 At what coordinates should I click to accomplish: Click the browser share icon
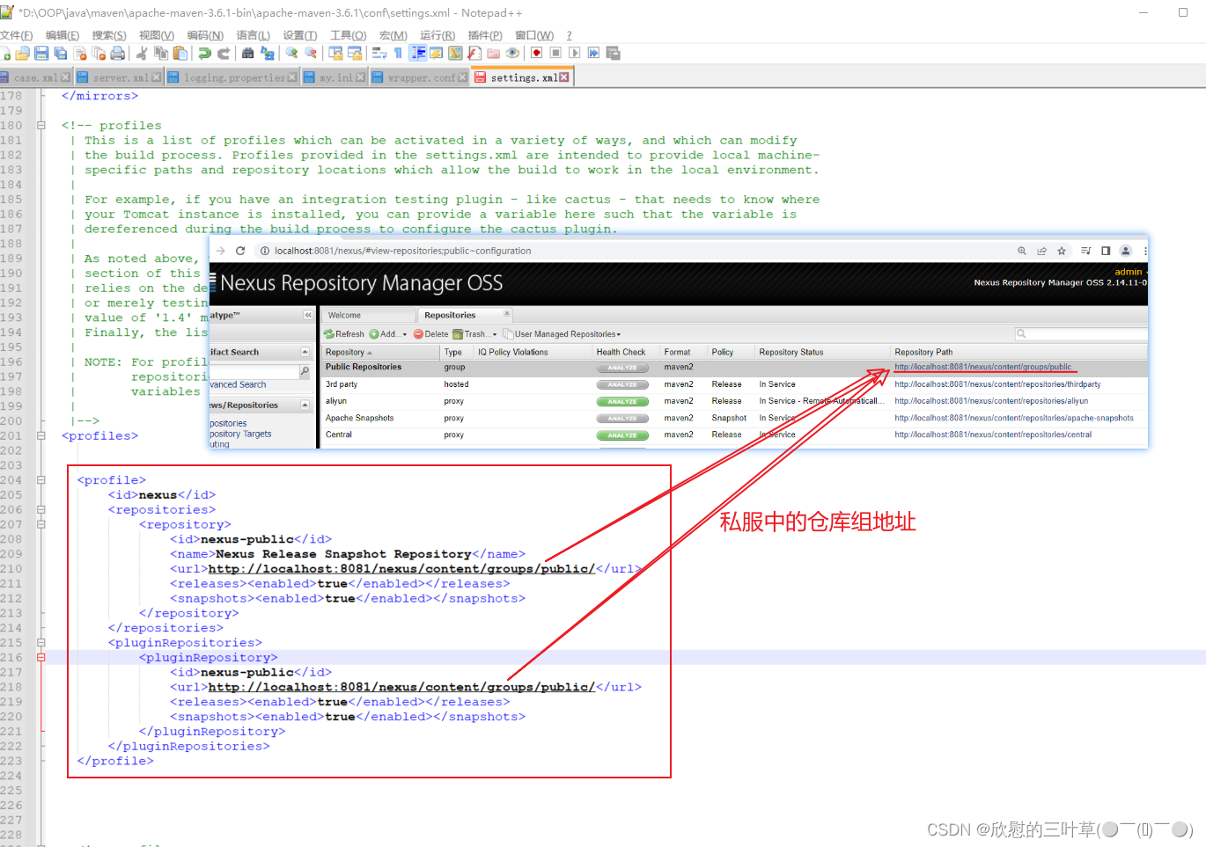click(1042, 251)
